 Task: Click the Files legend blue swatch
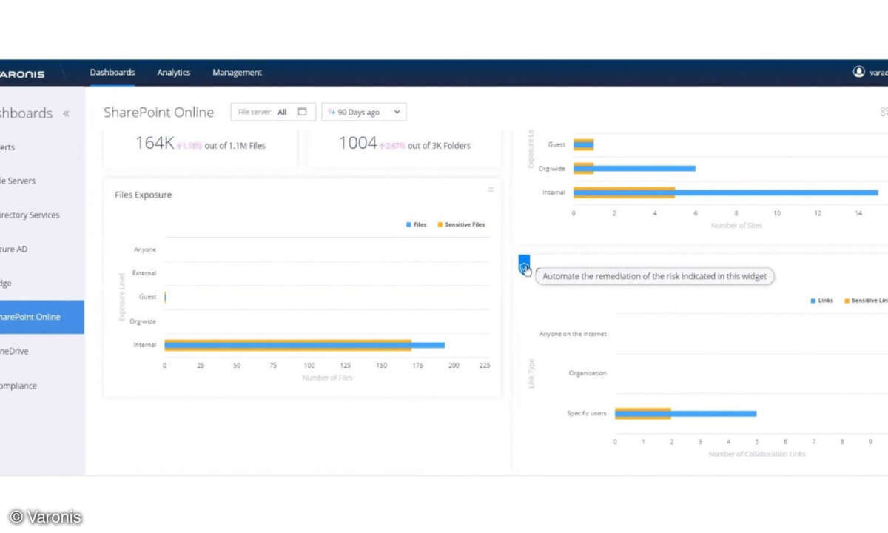coord(408,224)
